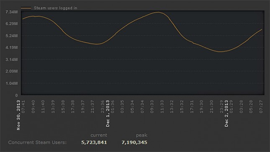This screenshot has height=152, width=270.
Task: Click the 13:39 time label
Action: pos(53,107)
